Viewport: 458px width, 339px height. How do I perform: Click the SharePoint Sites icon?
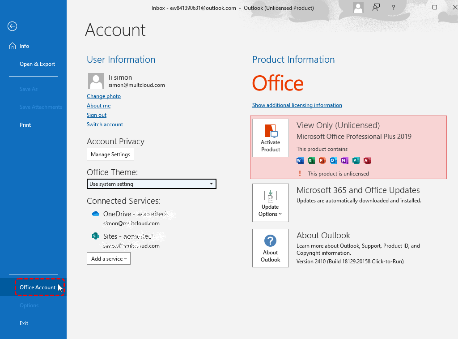[x=95, y=236]
